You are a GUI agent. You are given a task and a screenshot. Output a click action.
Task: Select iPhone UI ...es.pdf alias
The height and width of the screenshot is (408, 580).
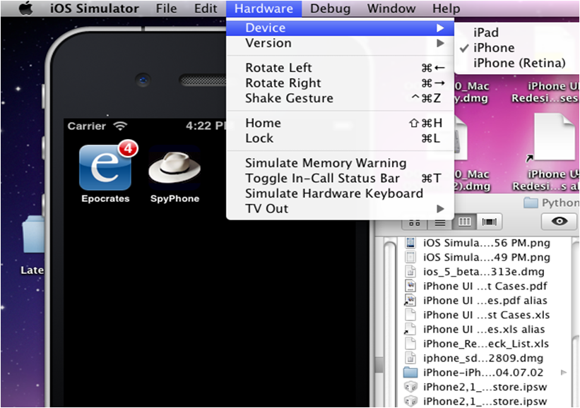[x=487, y=301]
